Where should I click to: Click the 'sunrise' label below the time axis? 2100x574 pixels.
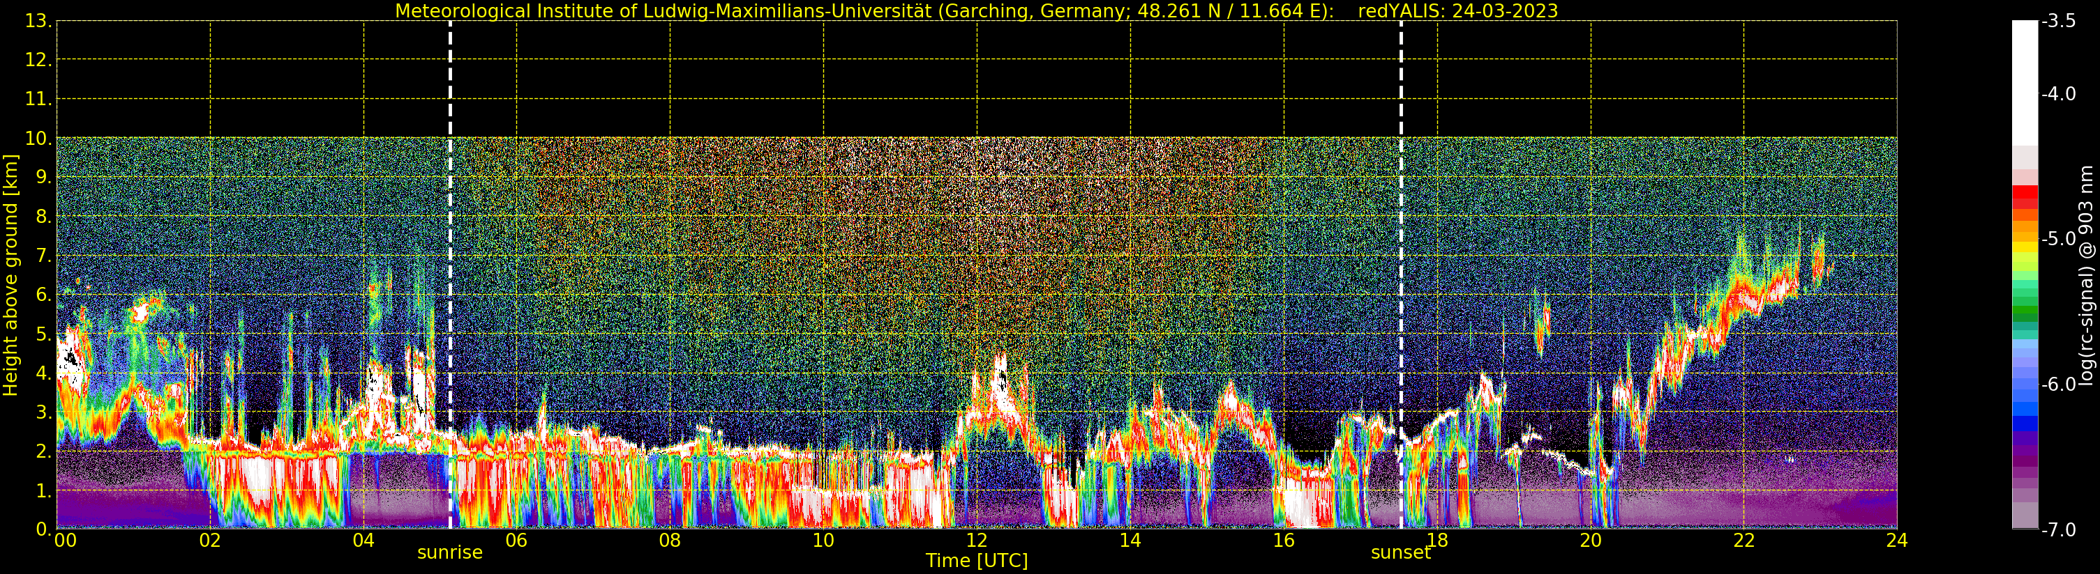pos(450,553)
